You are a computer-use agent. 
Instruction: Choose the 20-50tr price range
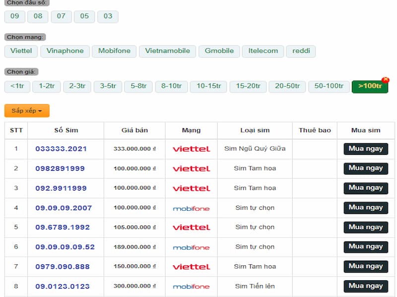point(287,87)
